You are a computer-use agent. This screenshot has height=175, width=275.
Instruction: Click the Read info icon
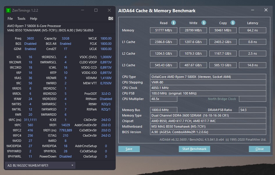tap(174, 23)
